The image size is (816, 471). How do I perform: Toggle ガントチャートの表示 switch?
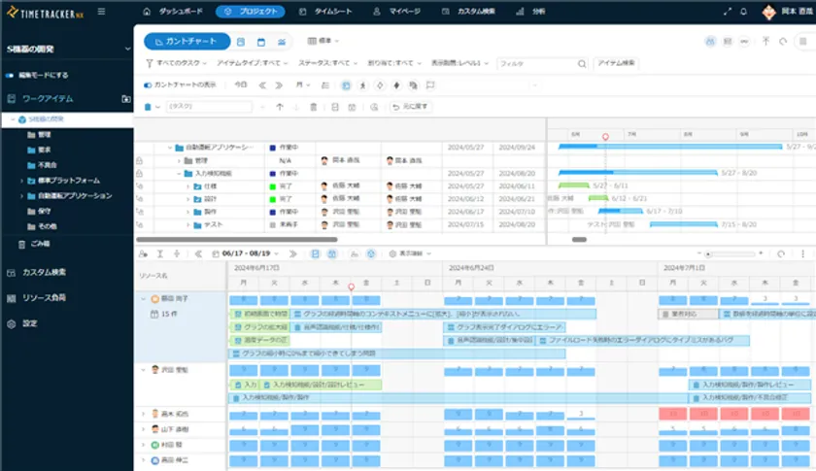coord(148,84)
